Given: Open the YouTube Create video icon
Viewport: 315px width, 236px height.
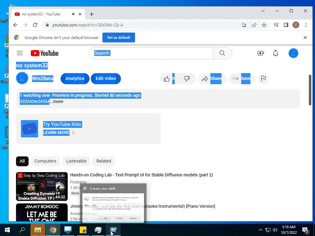Looking at the screenshot, I should [x=261, y=53].
